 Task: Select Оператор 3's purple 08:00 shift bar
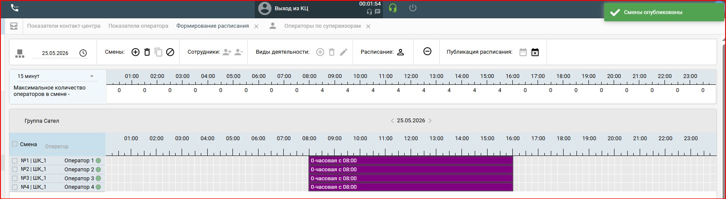click(x=411, y=179)
